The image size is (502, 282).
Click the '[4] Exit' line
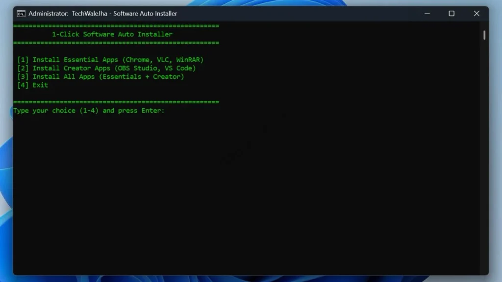point(33,85)
